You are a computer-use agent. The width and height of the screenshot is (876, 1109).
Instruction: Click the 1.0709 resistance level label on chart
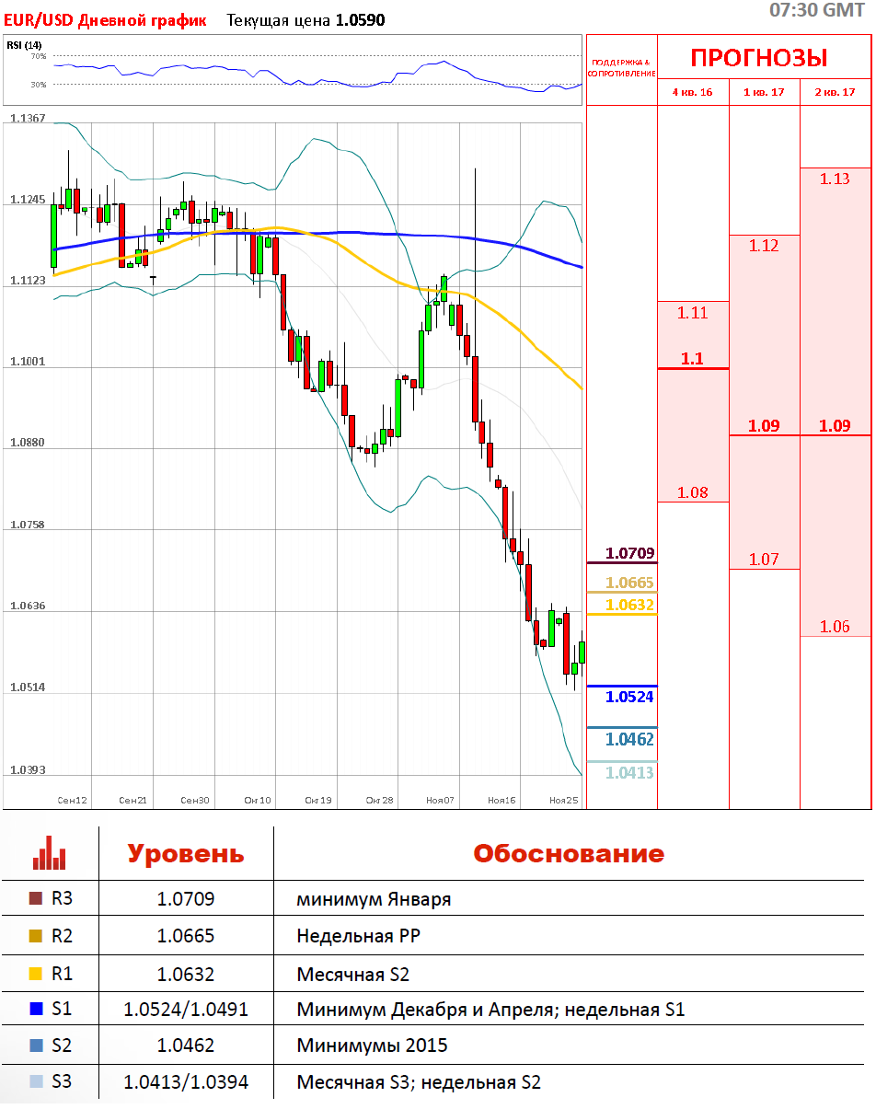tap(629, 553)
